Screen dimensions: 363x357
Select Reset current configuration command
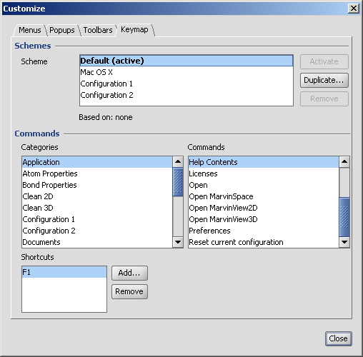(x=264, y=242)
